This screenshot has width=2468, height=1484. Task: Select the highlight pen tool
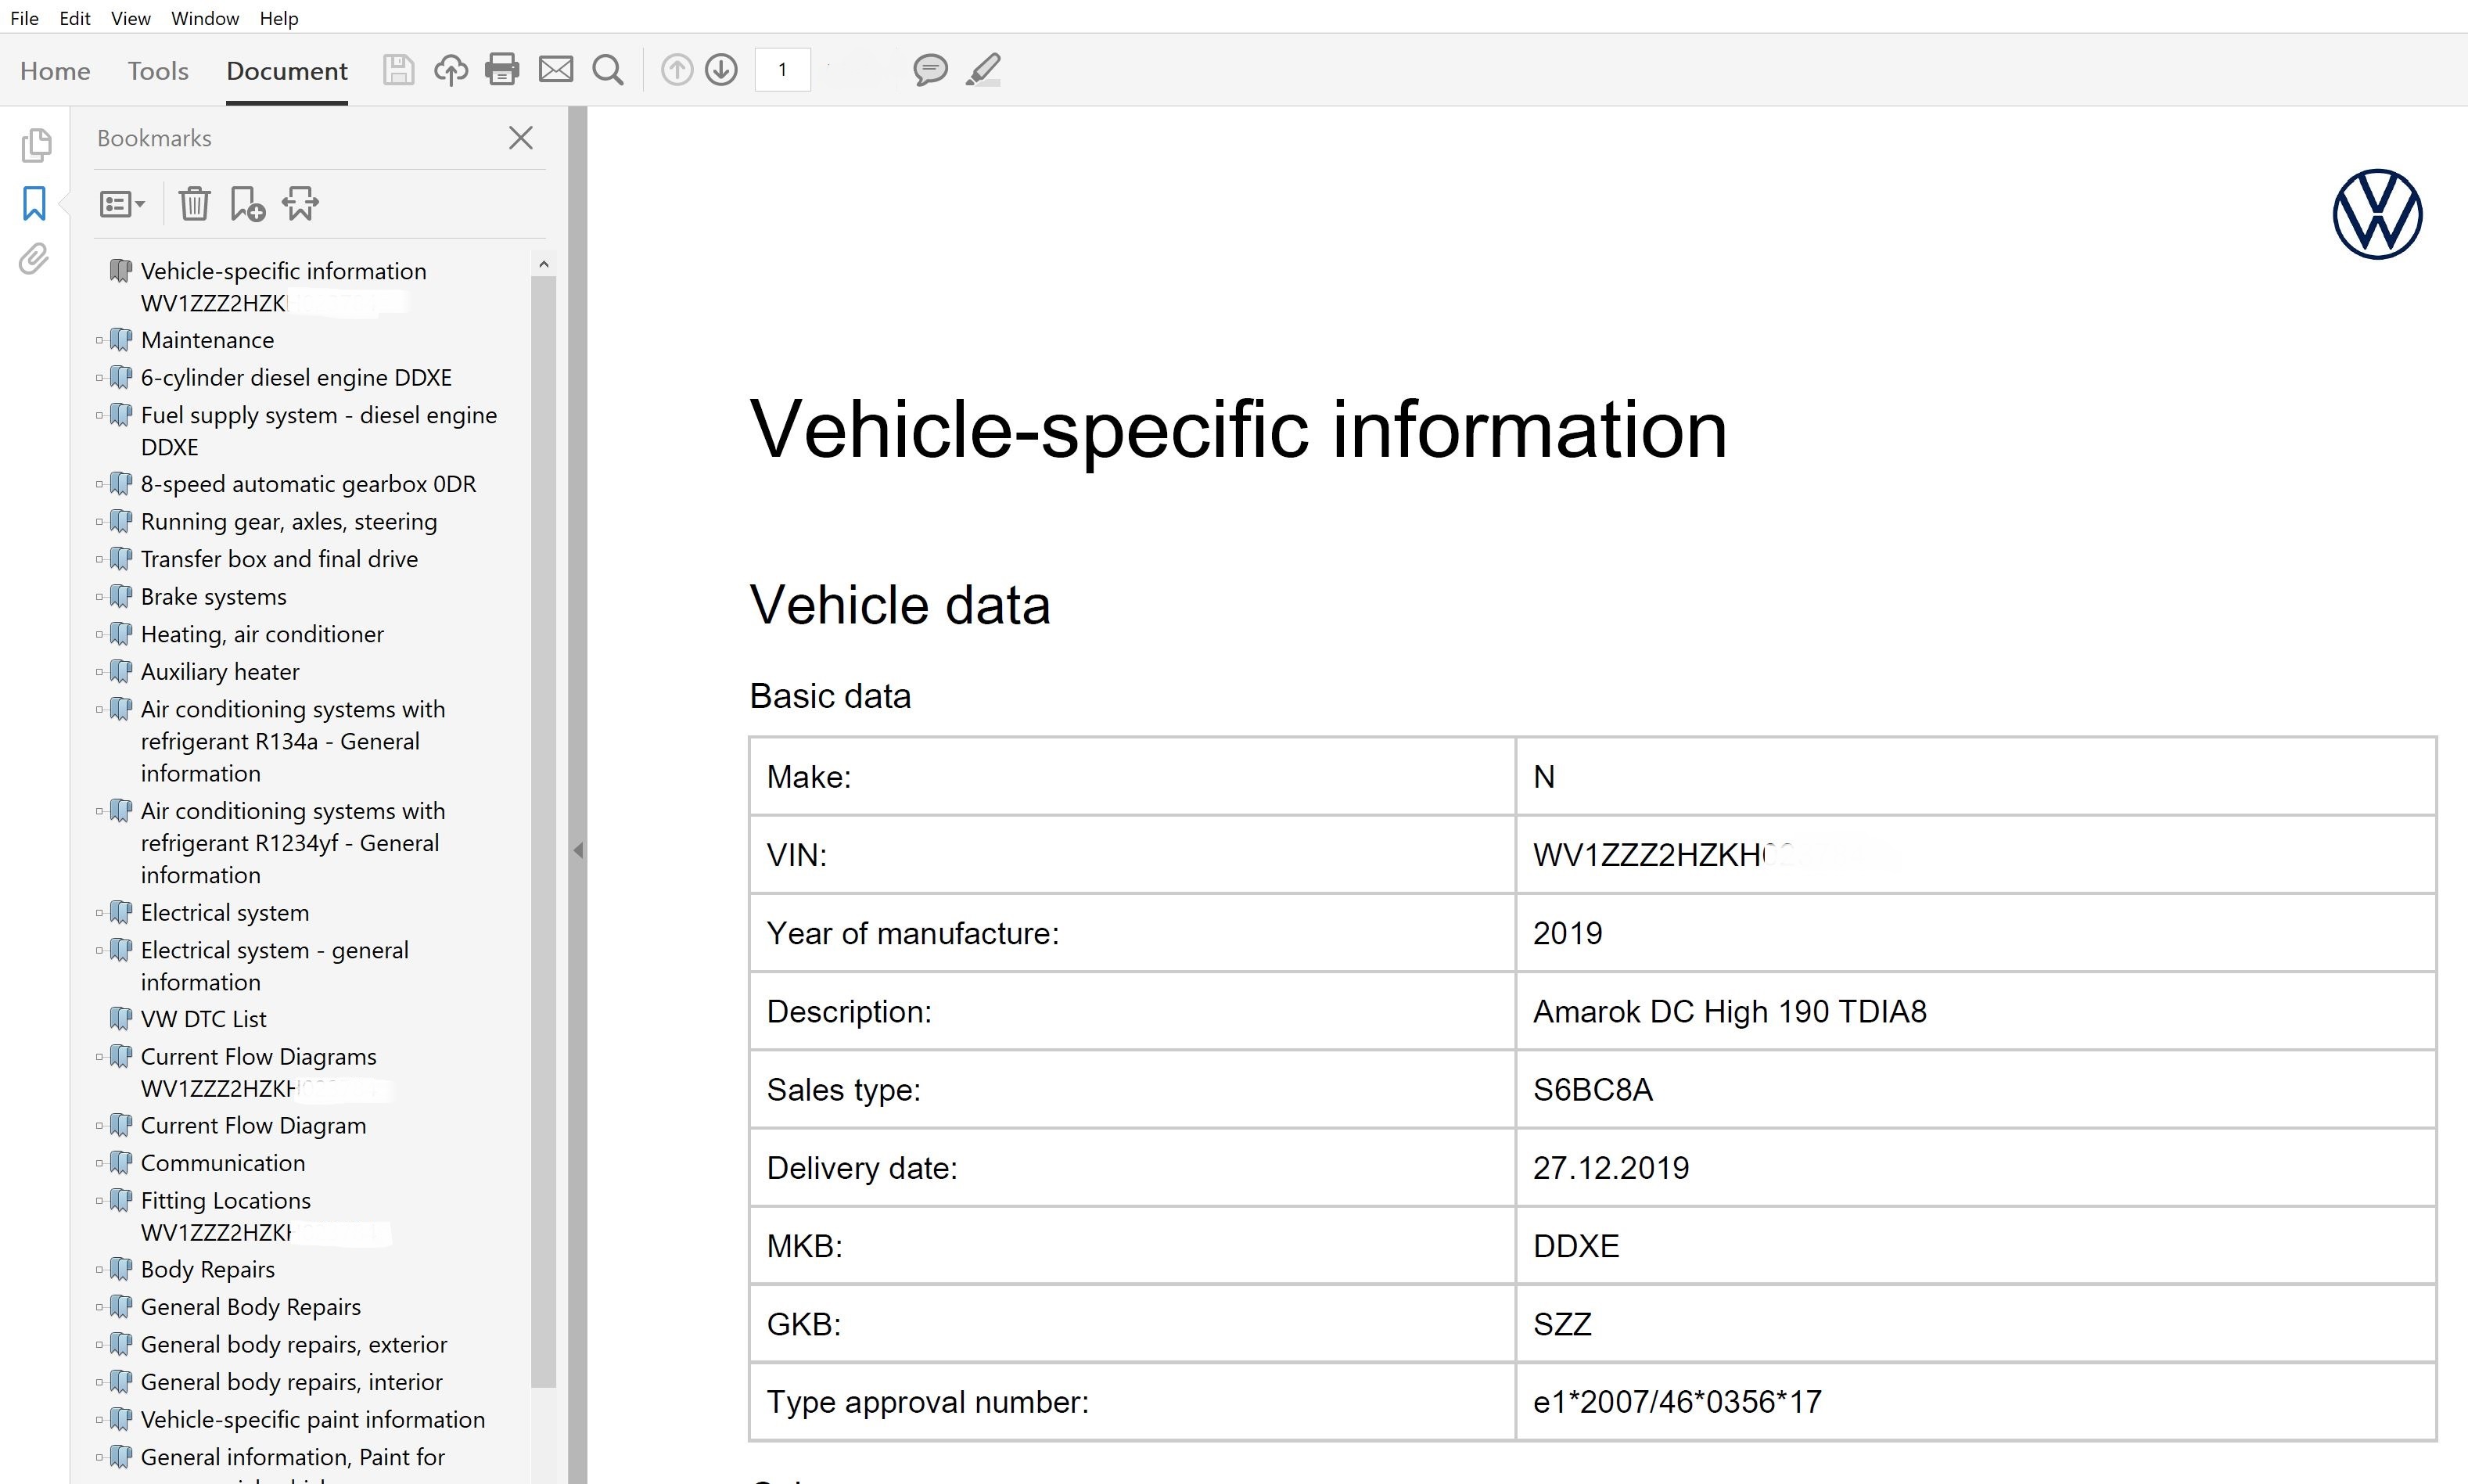[984, 70]
